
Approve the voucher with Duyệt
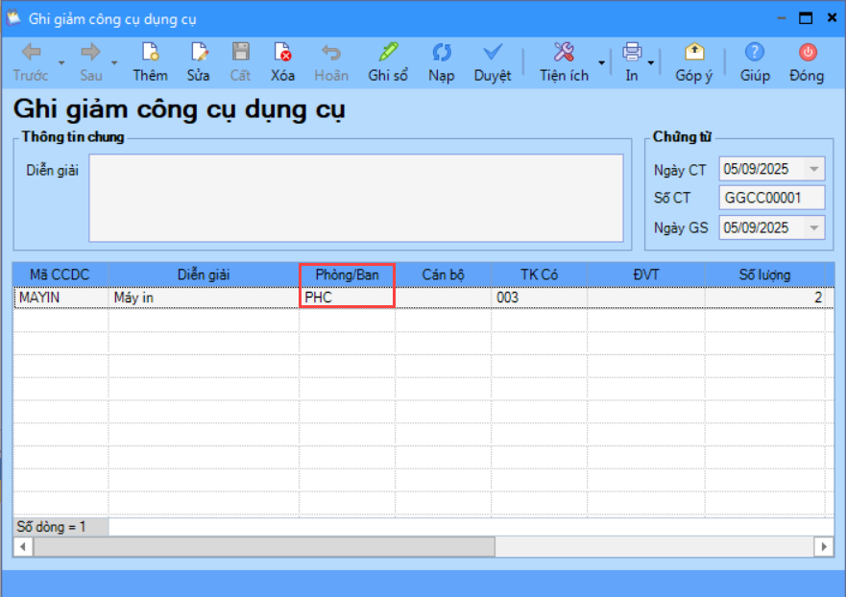click(492, 62)
